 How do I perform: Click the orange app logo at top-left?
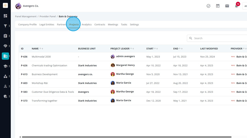click(5, 5)
